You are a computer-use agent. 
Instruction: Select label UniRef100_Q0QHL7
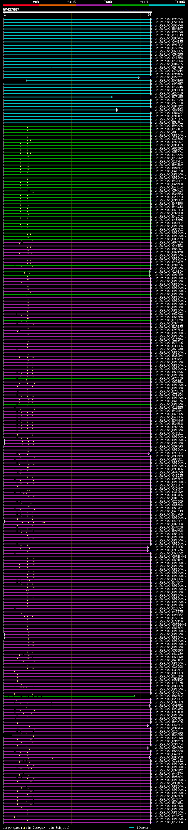[x=168, y=223]
